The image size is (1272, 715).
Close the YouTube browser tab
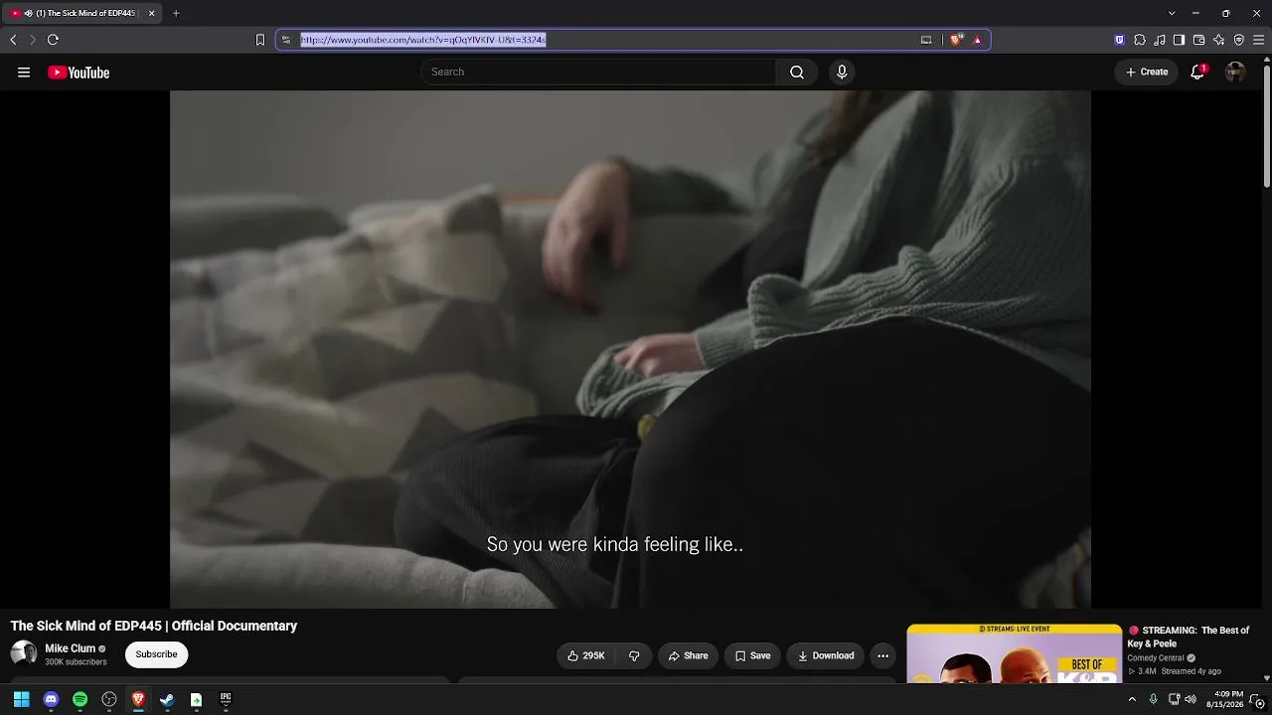pos(152,13)
